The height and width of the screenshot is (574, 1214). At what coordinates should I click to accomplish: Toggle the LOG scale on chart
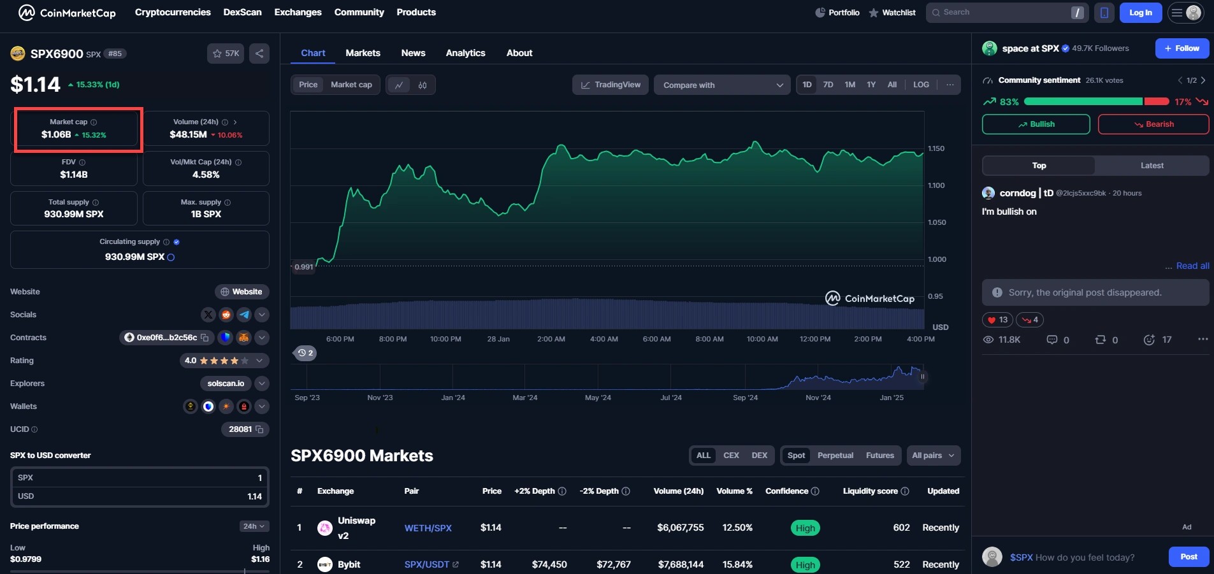(x=921, y=85)
